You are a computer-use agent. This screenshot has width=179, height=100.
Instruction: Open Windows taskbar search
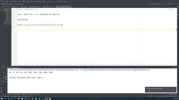tap(5, 99)
